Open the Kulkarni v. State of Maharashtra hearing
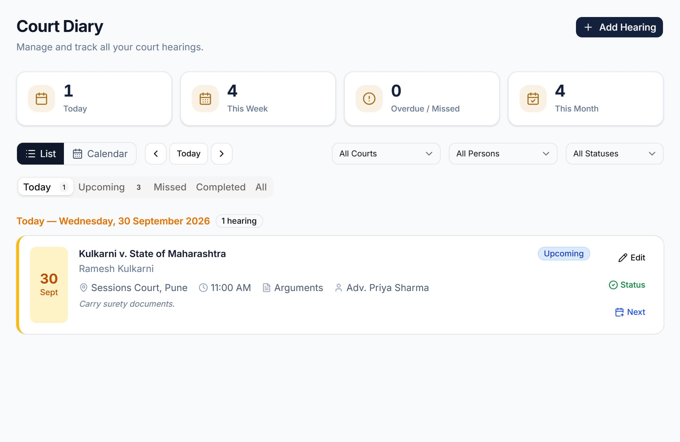Screen dimensions: 680x442 click(152, 254)
